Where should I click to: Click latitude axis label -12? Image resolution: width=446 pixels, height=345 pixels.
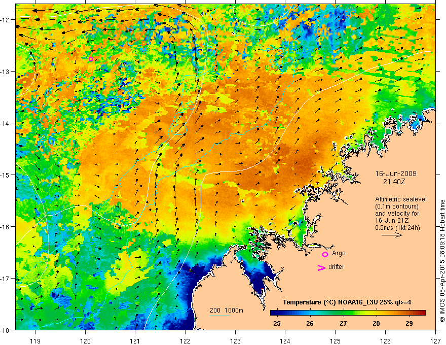point(6,20)
